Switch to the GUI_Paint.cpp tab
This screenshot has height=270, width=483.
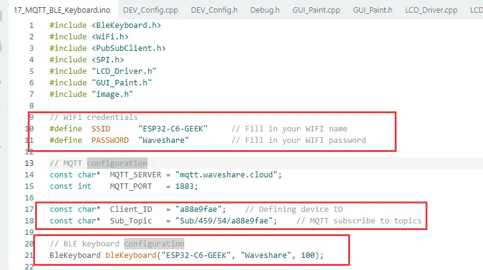tap(316, 10)
